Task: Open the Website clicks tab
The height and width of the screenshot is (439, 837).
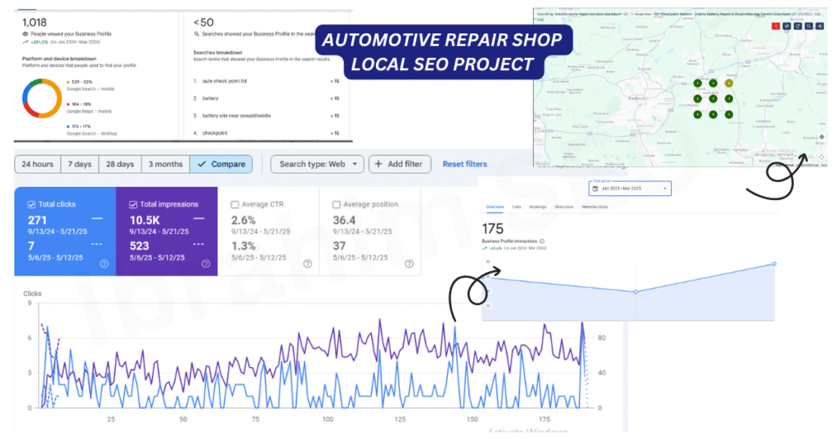Action: pos(594,208)
